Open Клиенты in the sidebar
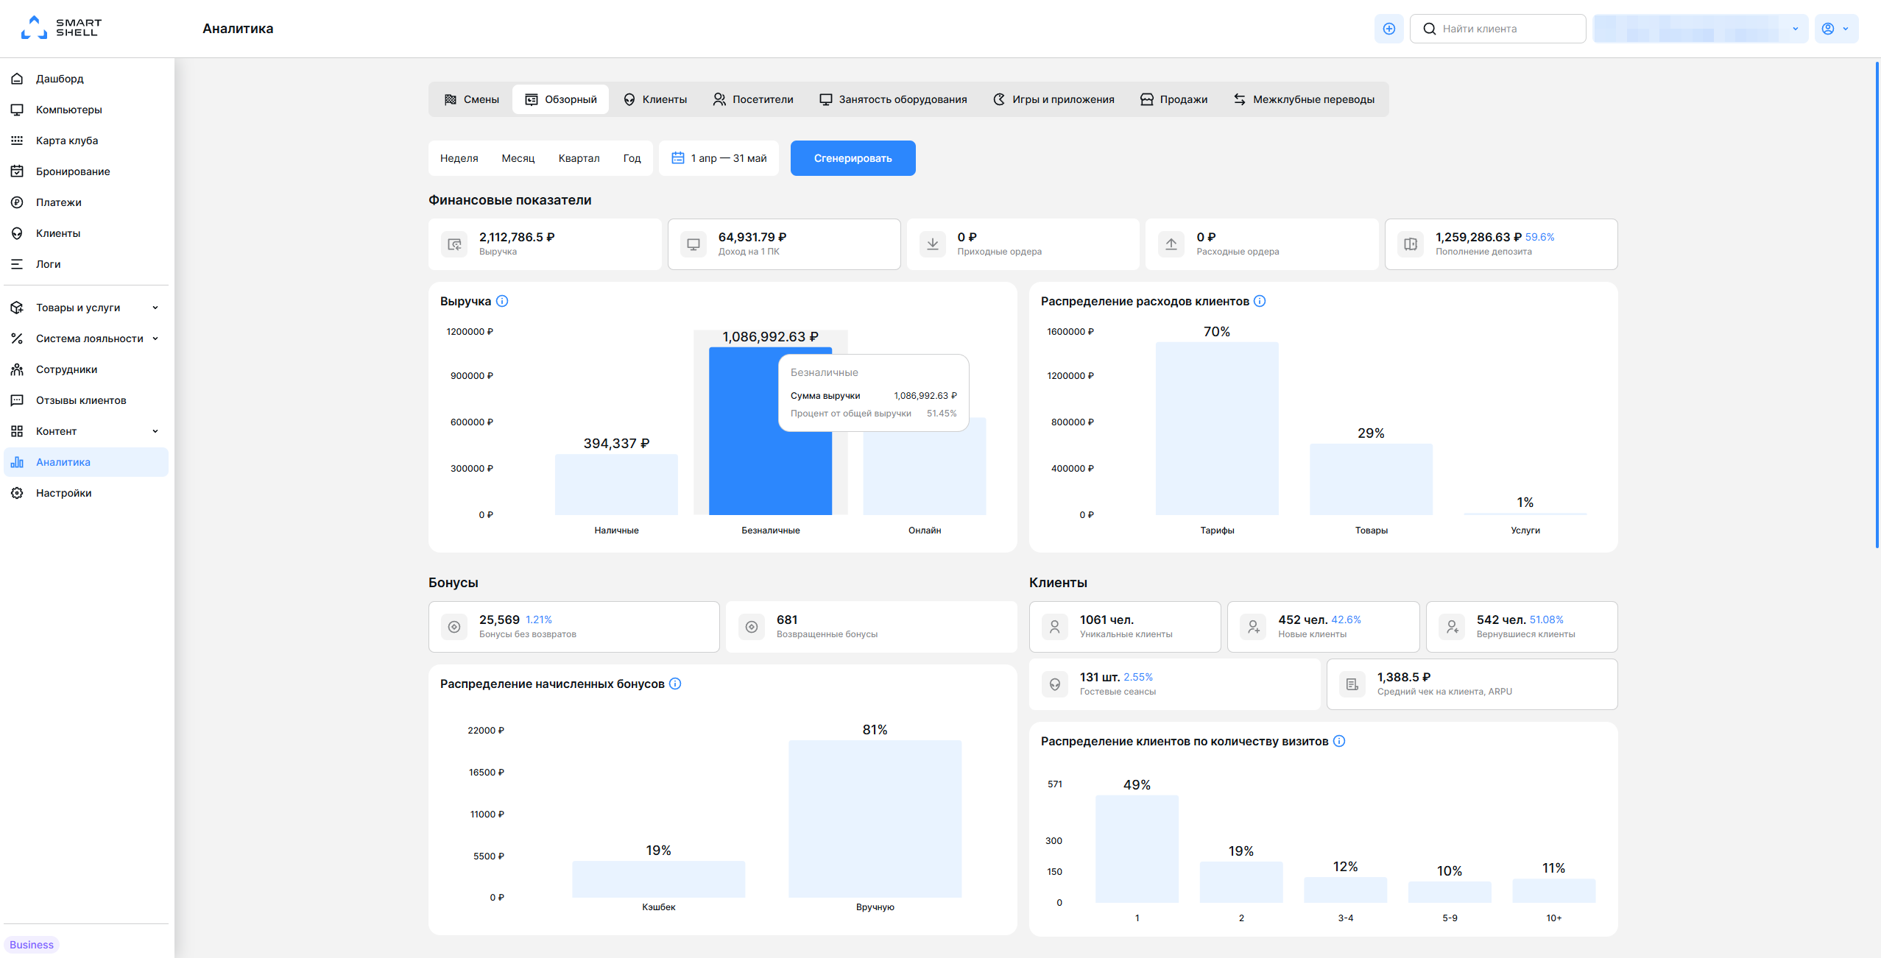1881x958 pixels. 86,233
